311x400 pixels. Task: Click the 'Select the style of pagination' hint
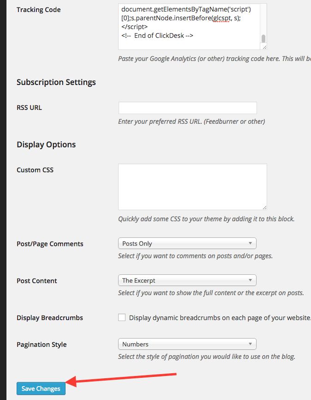pos(207,357)
